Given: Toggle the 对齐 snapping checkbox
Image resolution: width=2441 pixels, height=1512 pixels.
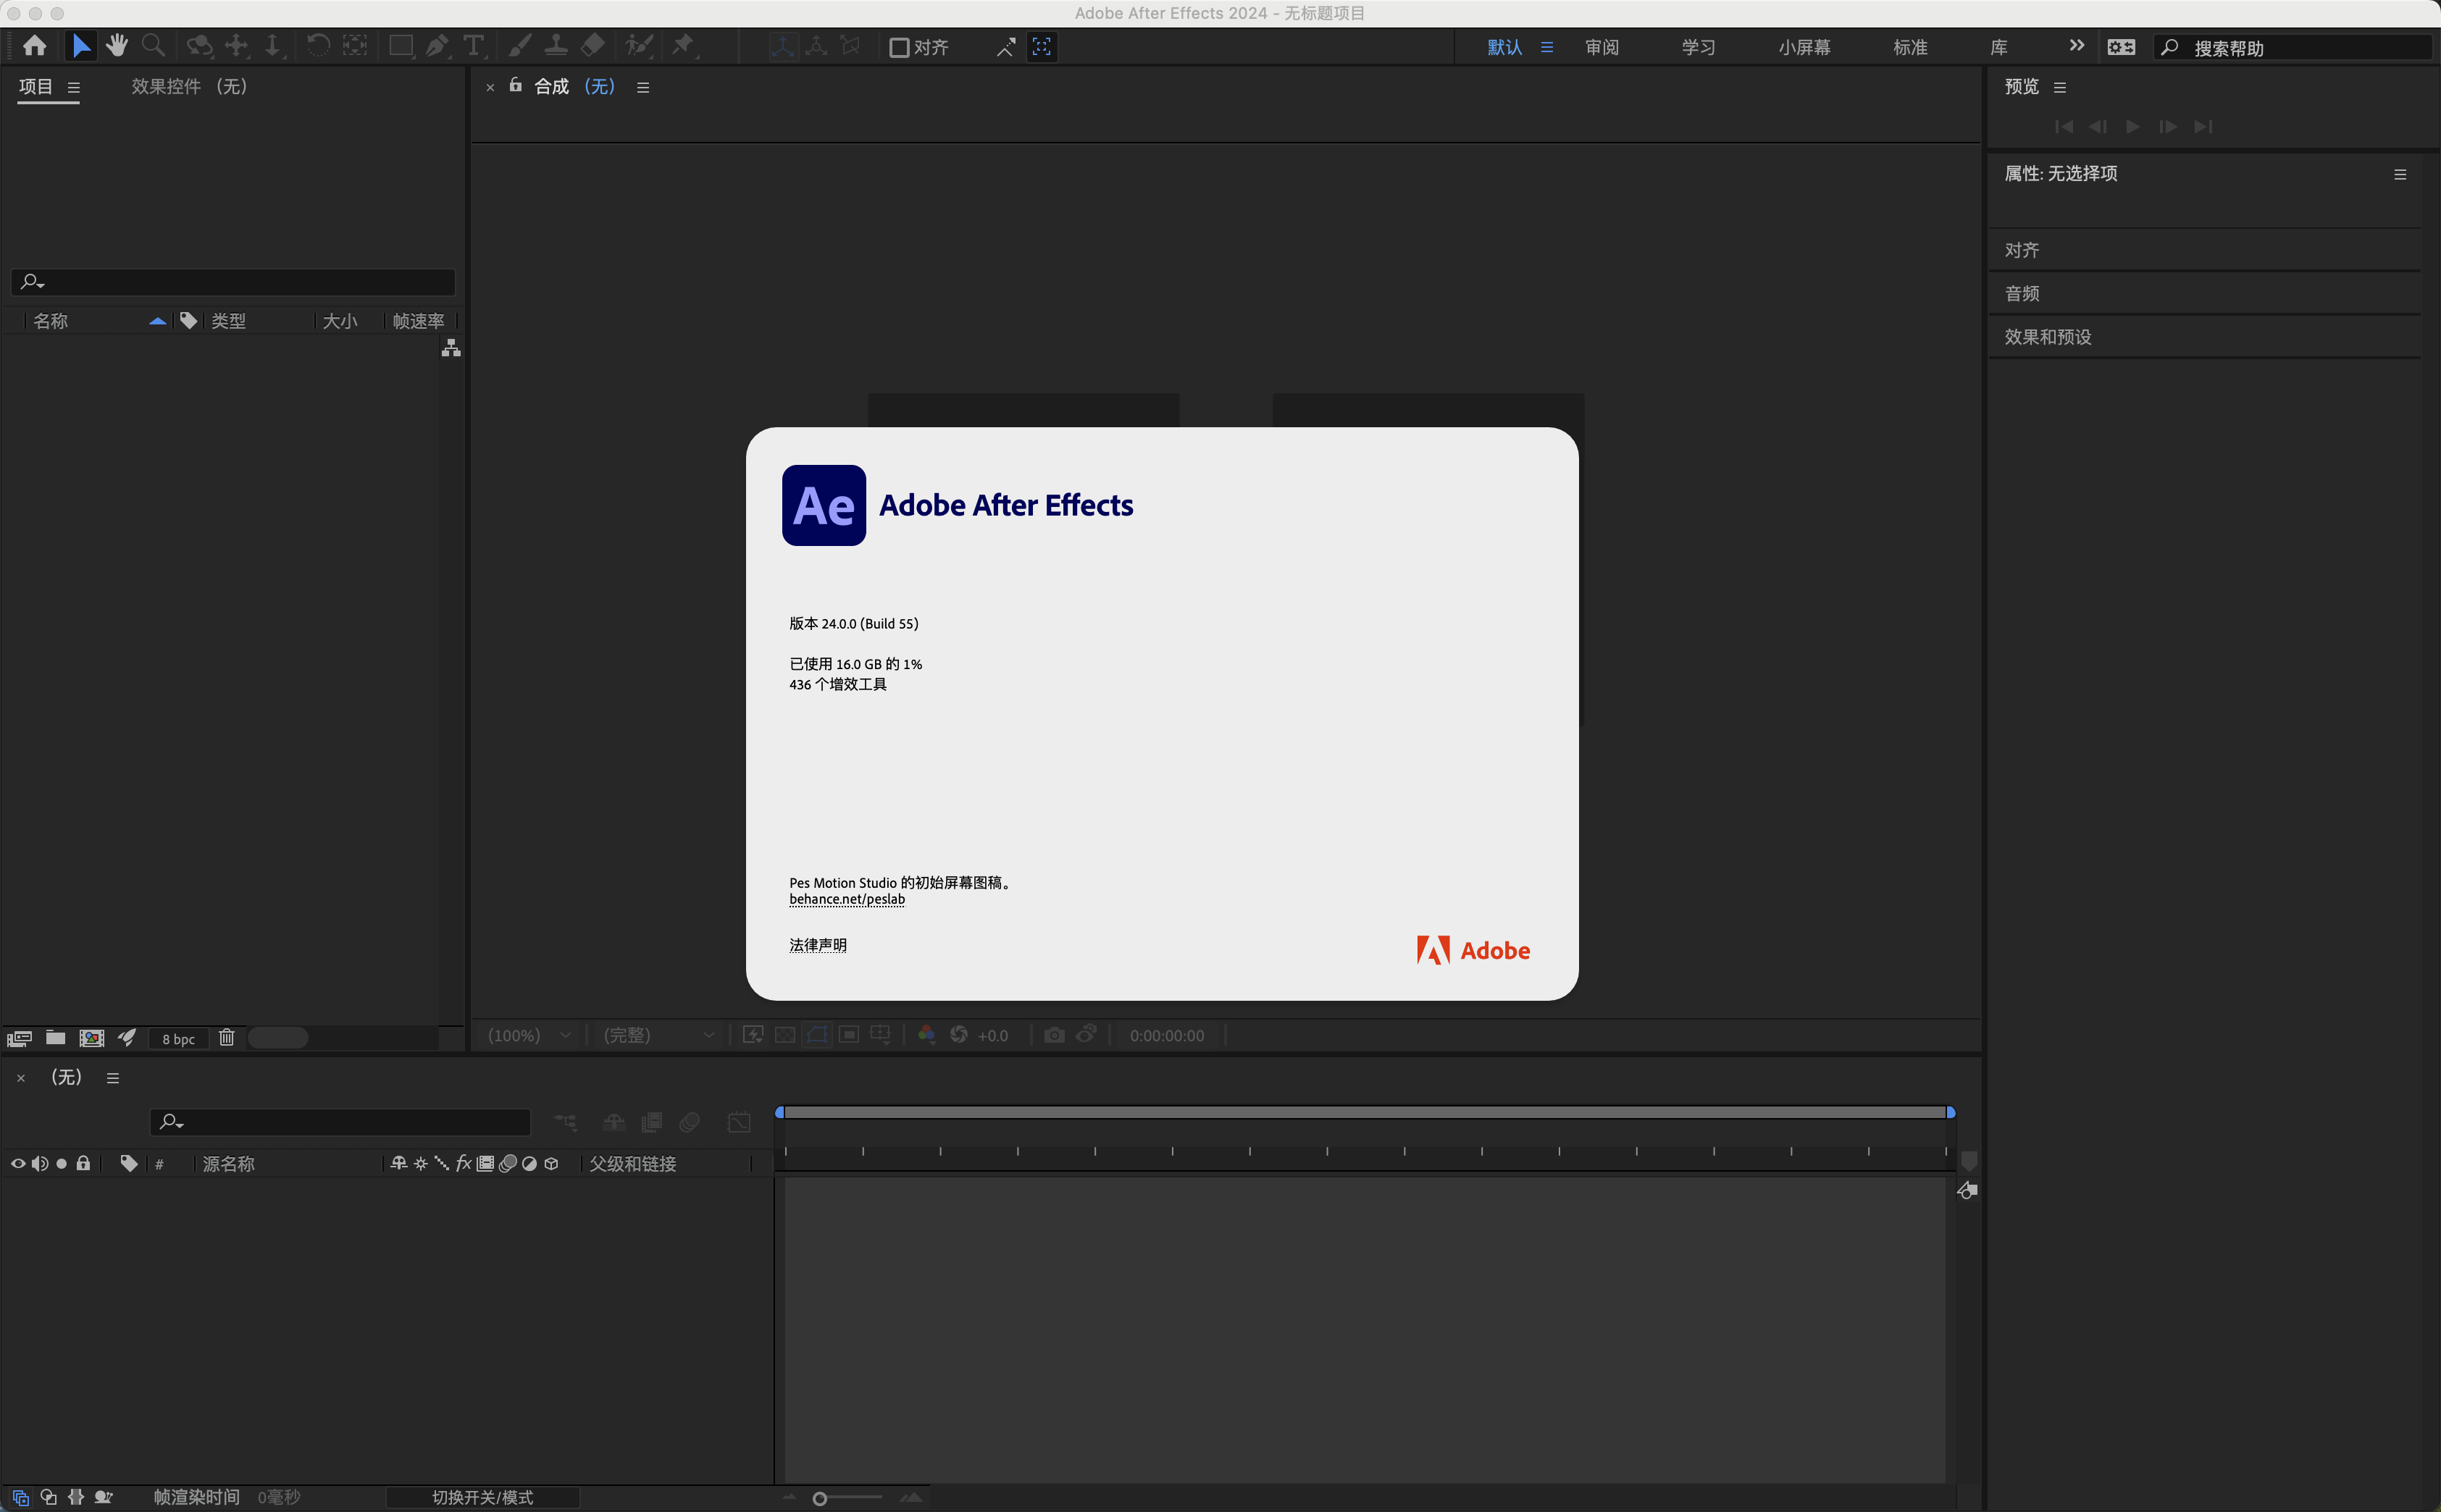Looking at the screenshot, I should tap(899, 47).
